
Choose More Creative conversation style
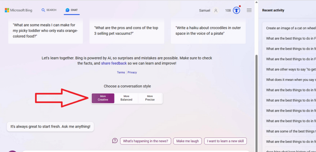pos(103,98)
